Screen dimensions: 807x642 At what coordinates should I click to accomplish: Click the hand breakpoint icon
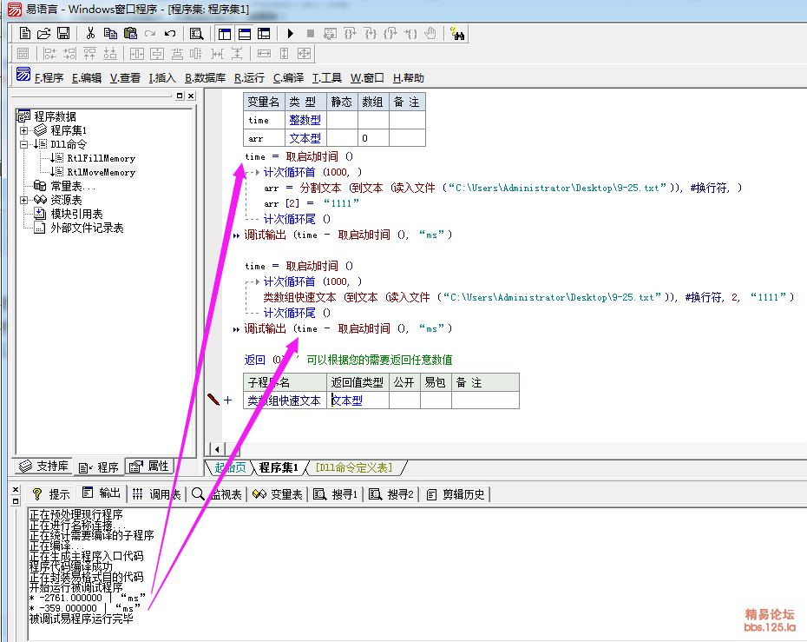click(430, 34)
